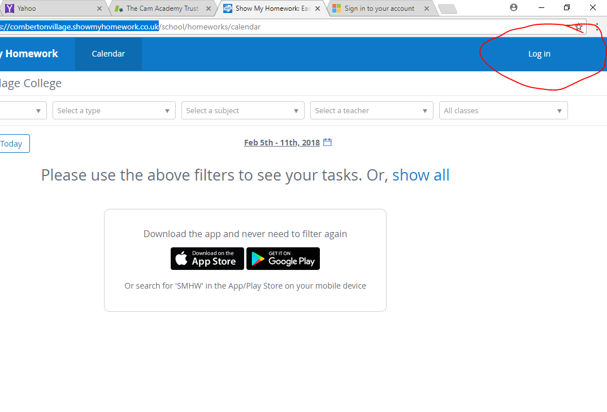Click the bookmark star icon in address bar
This screenshot has height=412, width=607.
(x=579, y=27)
